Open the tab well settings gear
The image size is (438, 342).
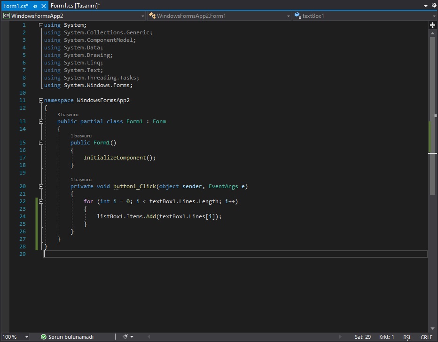[x=434, y=5]
